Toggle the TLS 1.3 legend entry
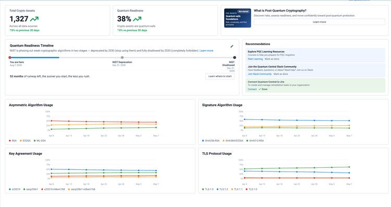The image size is (391, 207). (207, 189)
